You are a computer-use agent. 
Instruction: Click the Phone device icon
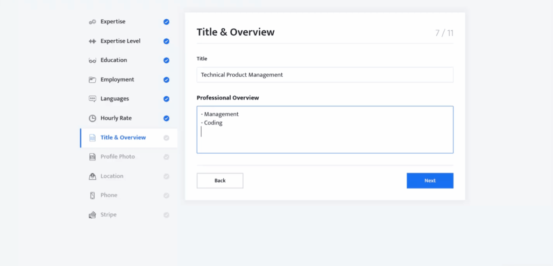click(x=92, y=195)
